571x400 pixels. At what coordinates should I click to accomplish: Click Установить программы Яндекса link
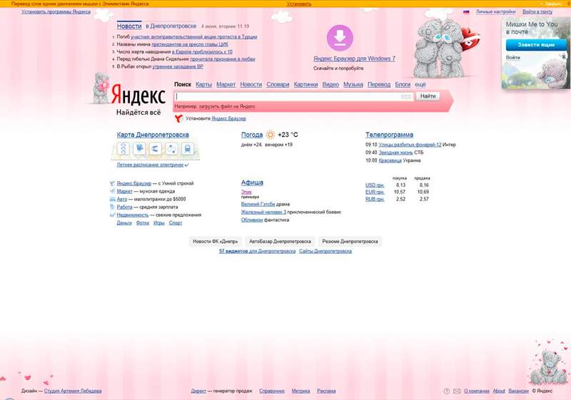tap(56, 11)
